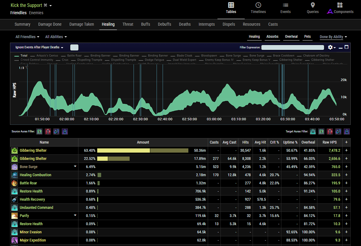Switch to the Damage Done tab
Viewport: 361px width, 246px height.
(x=50, y=24)
